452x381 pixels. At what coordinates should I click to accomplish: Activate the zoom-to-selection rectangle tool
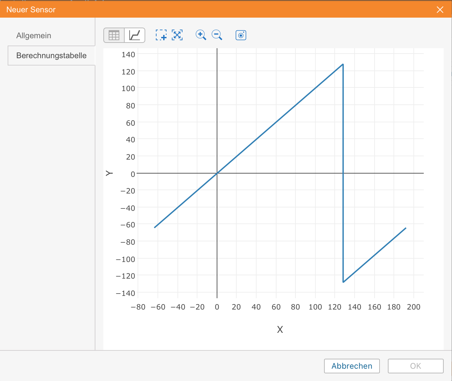161,35
